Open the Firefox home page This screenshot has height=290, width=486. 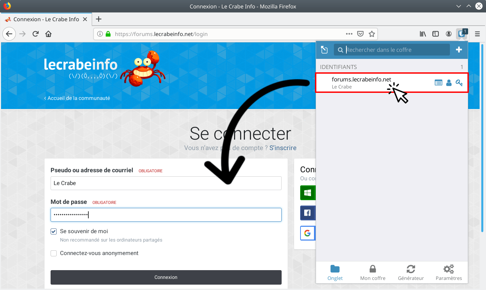tap(48, 34)
